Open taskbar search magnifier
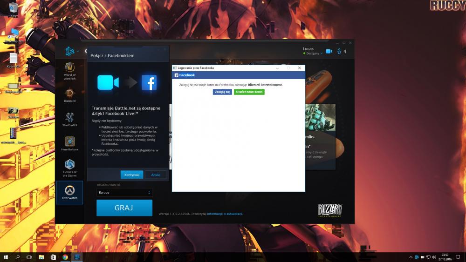466x262 pixels. (x=18, y=257)
